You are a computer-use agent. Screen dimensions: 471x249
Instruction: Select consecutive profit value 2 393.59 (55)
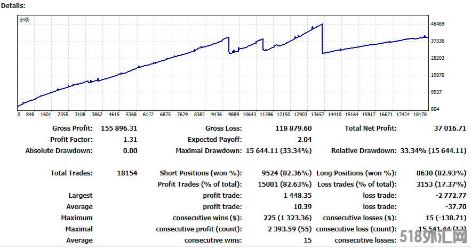[290, 229]
